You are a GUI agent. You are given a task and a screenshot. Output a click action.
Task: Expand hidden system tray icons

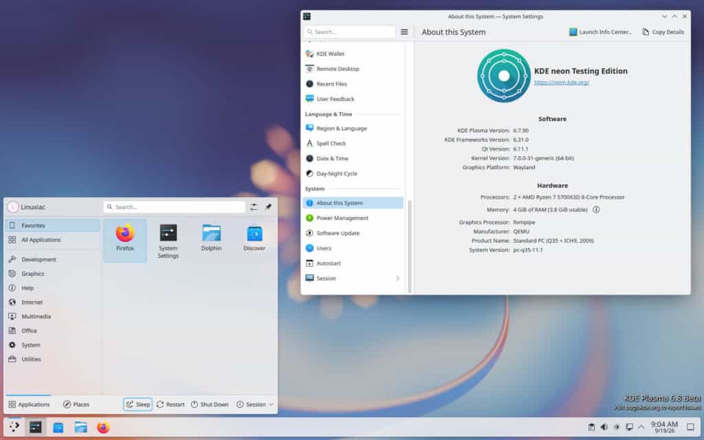click(641, 427)
